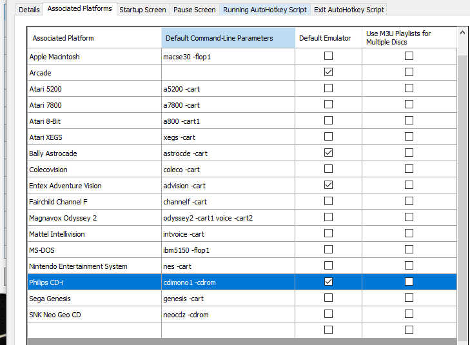This screenshot has width=470, height=345.
Task: Enable M3U Playlists for Philips CD-i
Action: 409,282
